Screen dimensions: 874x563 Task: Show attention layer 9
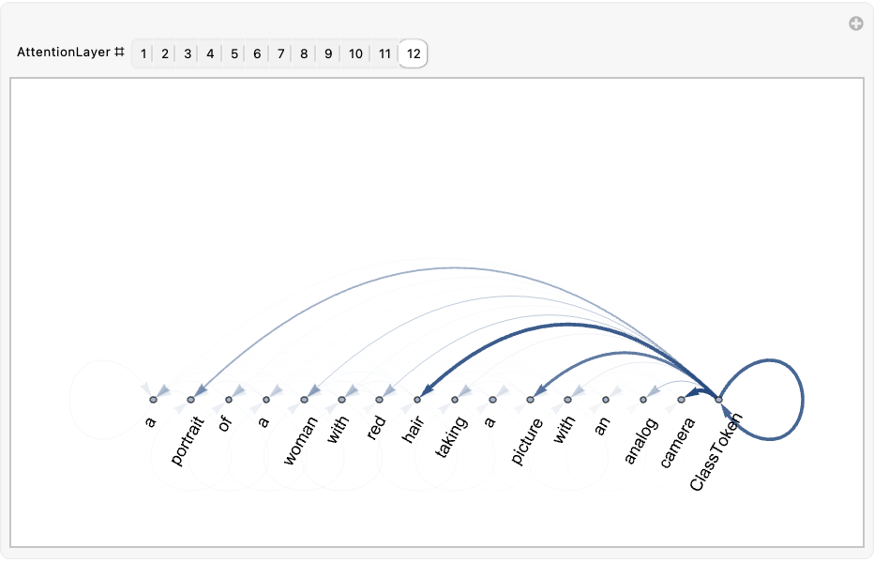327,53
